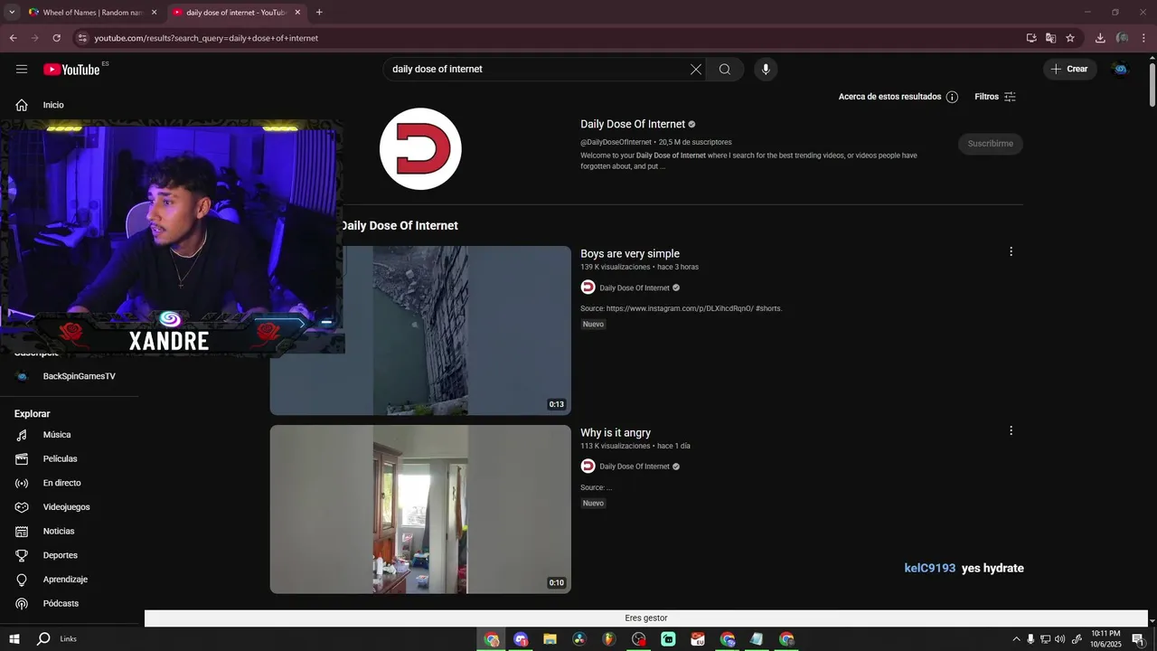Go back in browser history

coord(13,38)
